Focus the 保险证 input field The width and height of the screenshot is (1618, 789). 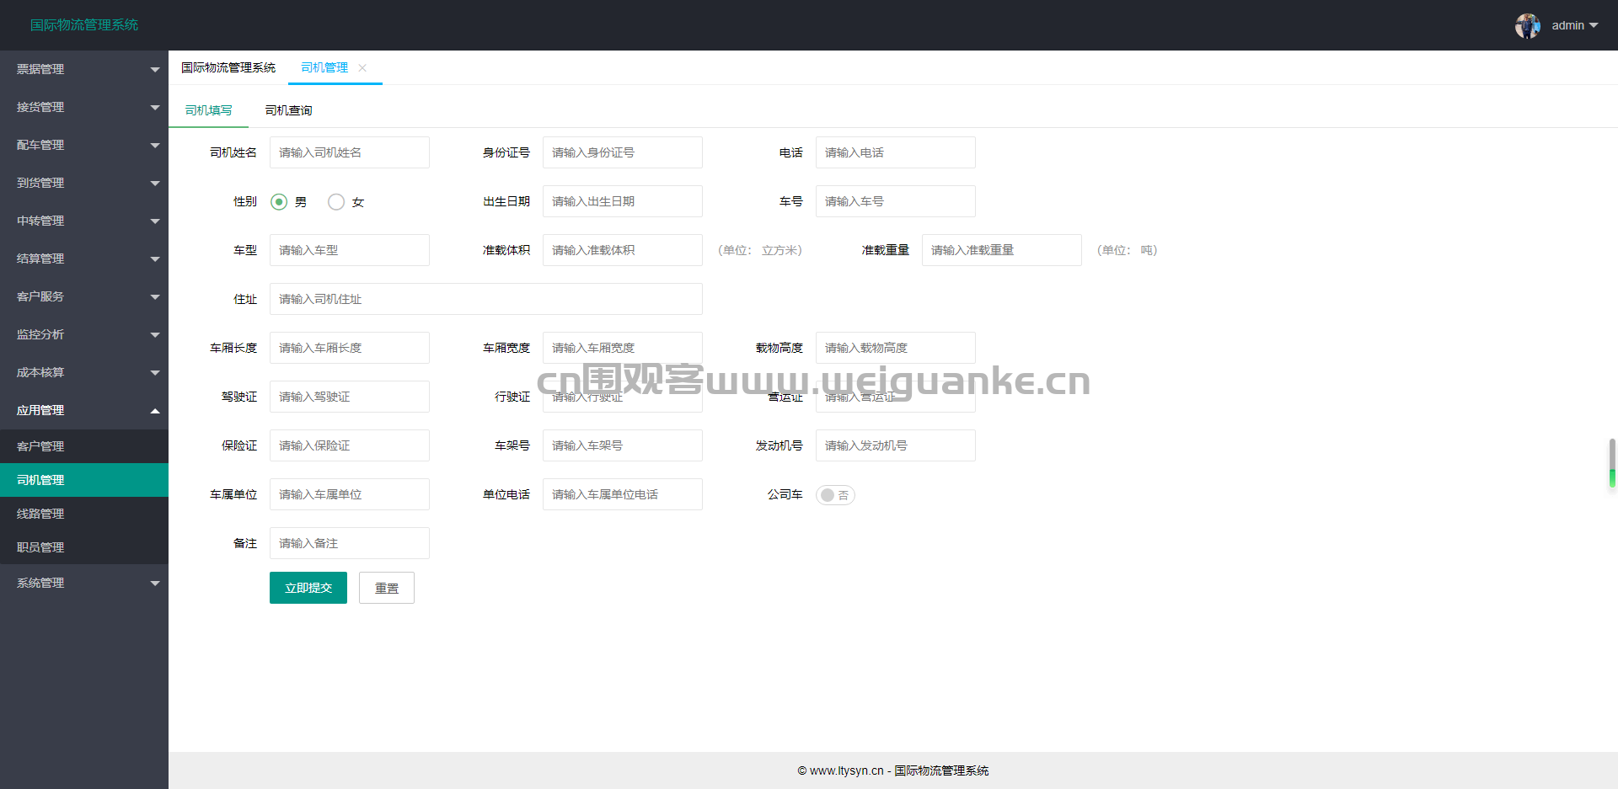tap(350, 445)
